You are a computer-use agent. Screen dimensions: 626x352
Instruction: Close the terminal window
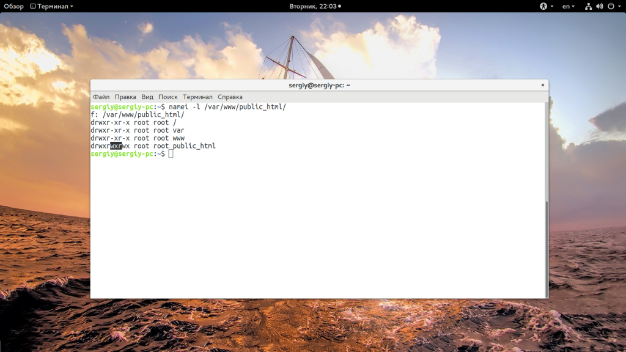tap(542, 86)
